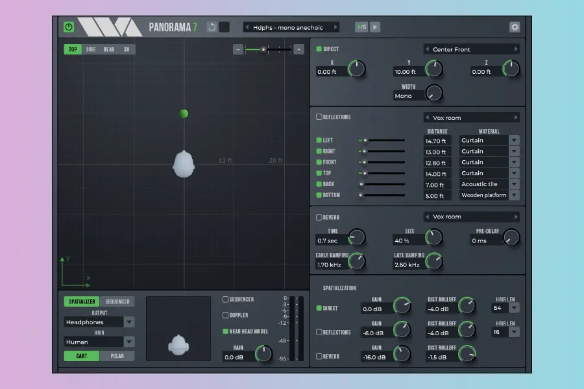Zoom out with the minus button

(x=238, y=49)
